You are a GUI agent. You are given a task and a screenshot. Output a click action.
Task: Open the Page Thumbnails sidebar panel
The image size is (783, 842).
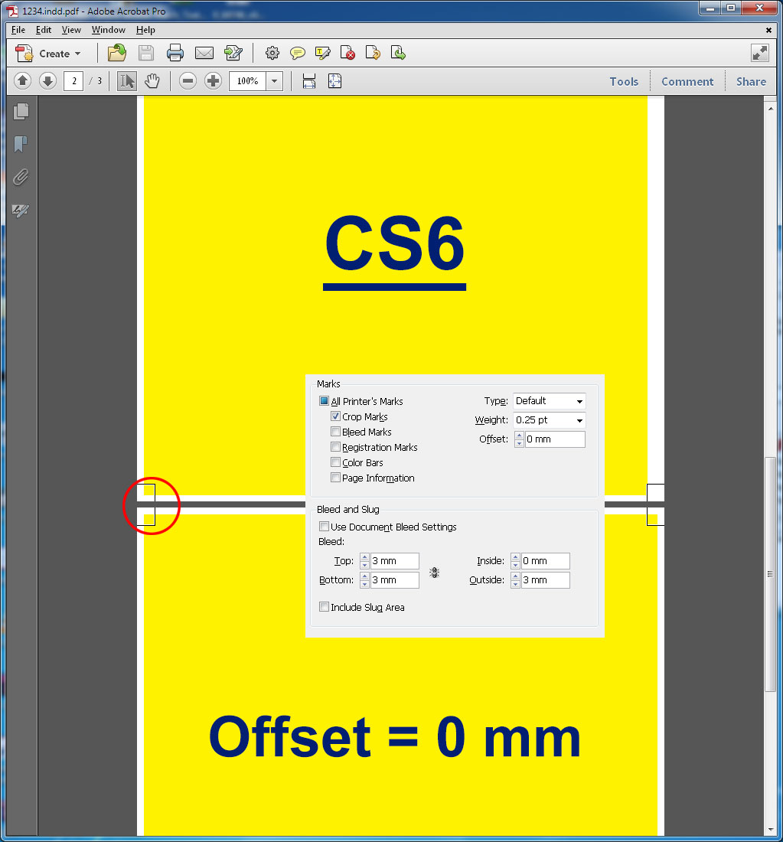(21, 111)
